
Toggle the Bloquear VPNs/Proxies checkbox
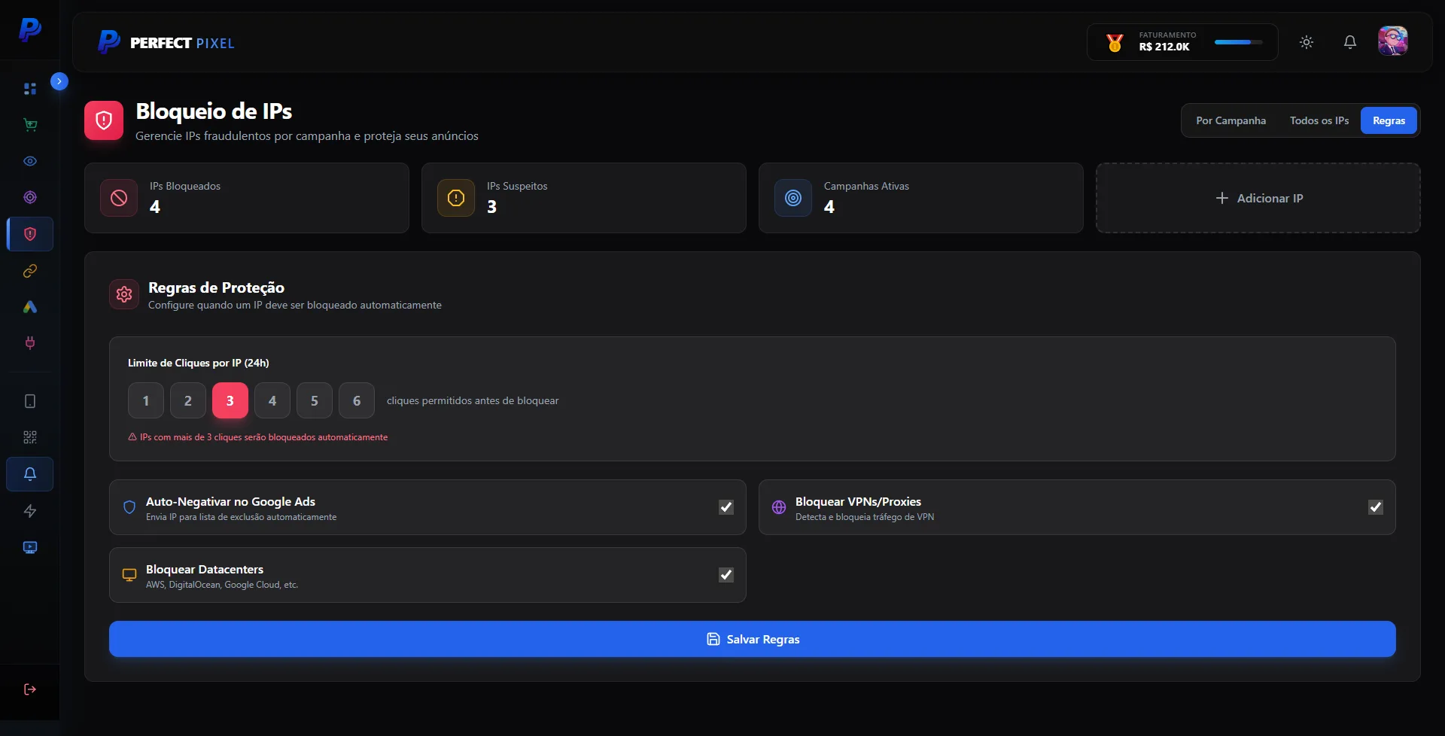point(1375,507)
